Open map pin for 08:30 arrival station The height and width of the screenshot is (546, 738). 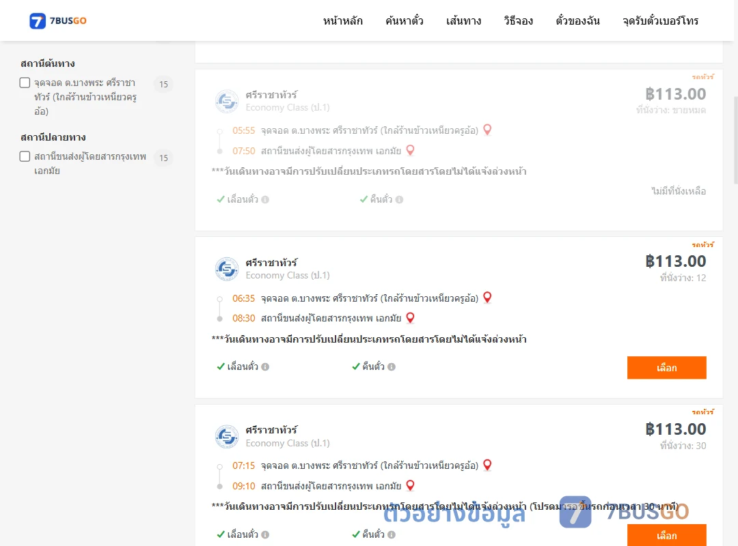(411, 318)
